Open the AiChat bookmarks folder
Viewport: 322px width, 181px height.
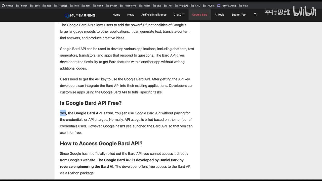point(209,6)
